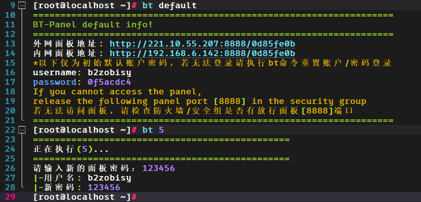Click line number 29 in the gutter
Image resolution: width=421 pixels, height=202 pixels.
point(10,197)
